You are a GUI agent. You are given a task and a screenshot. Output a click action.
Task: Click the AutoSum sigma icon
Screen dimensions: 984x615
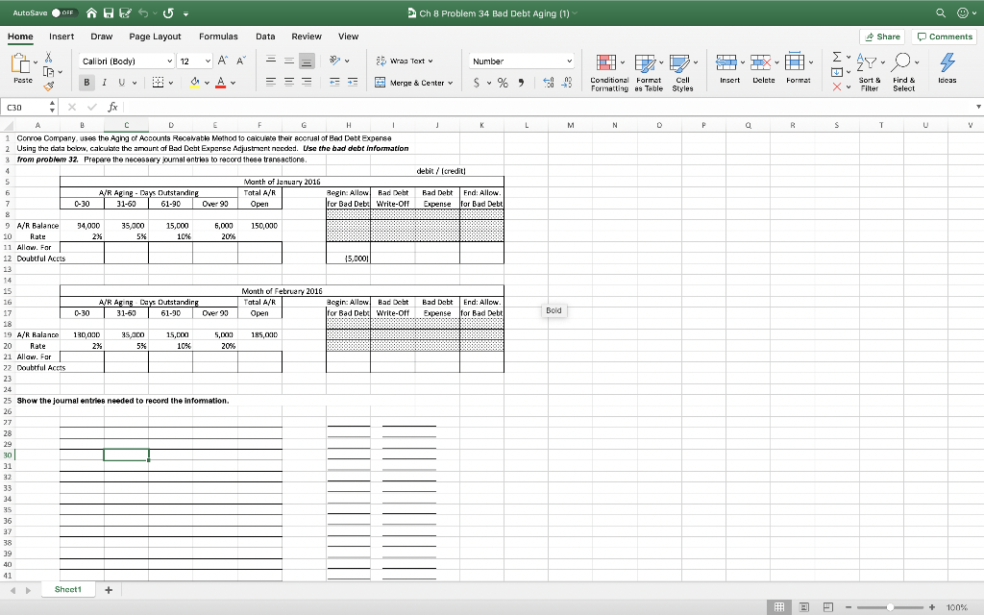point(837,57)
